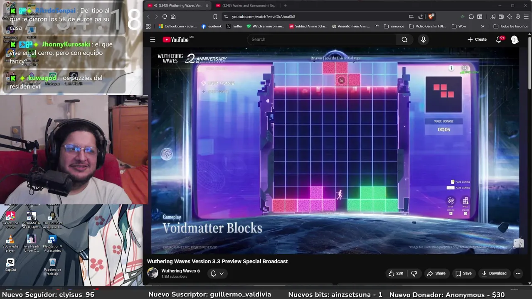Go back with the browser back arrow
Image resolution: width=532 pixels, height=299 pixels.
pos(148,17)
